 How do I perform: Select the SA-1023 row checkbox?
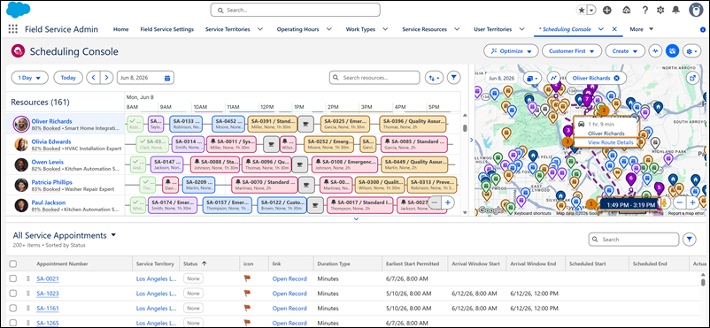click(x=13, y=294)
